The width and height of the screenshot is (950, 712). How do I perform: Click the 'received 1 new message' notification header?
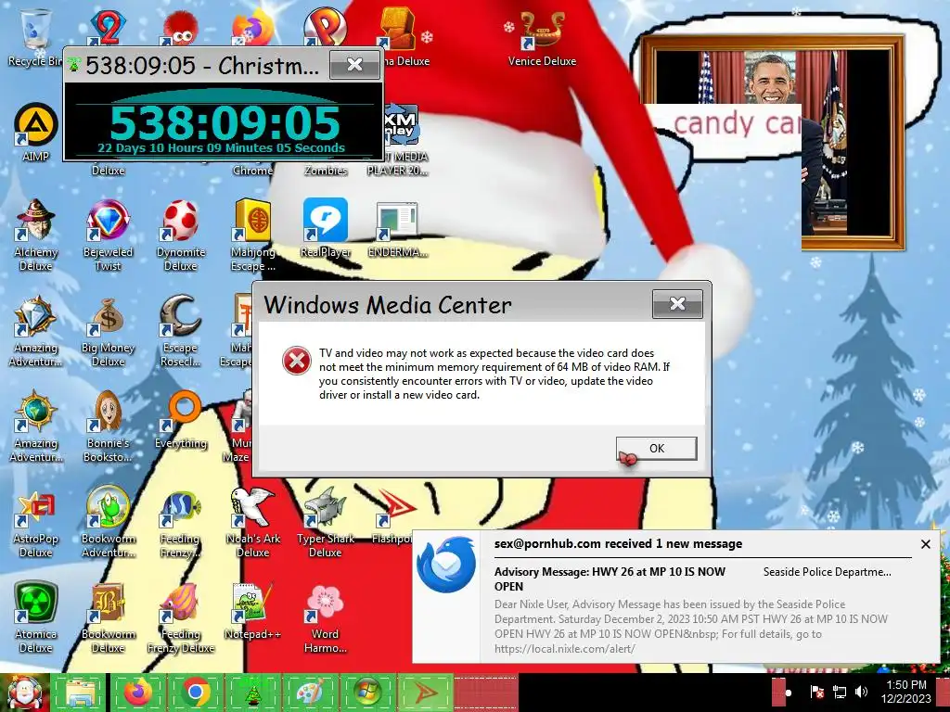619,543
